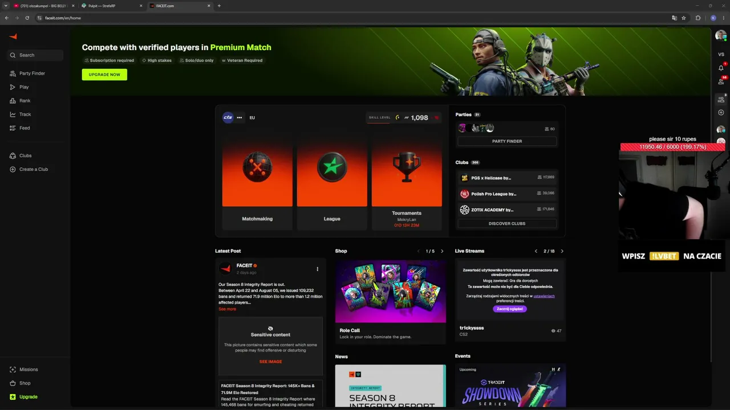Image resolution: width=730 pixels, height=410 pixels.
Task: Open Feed in the sidebar
Action: [x=25, y=128]
